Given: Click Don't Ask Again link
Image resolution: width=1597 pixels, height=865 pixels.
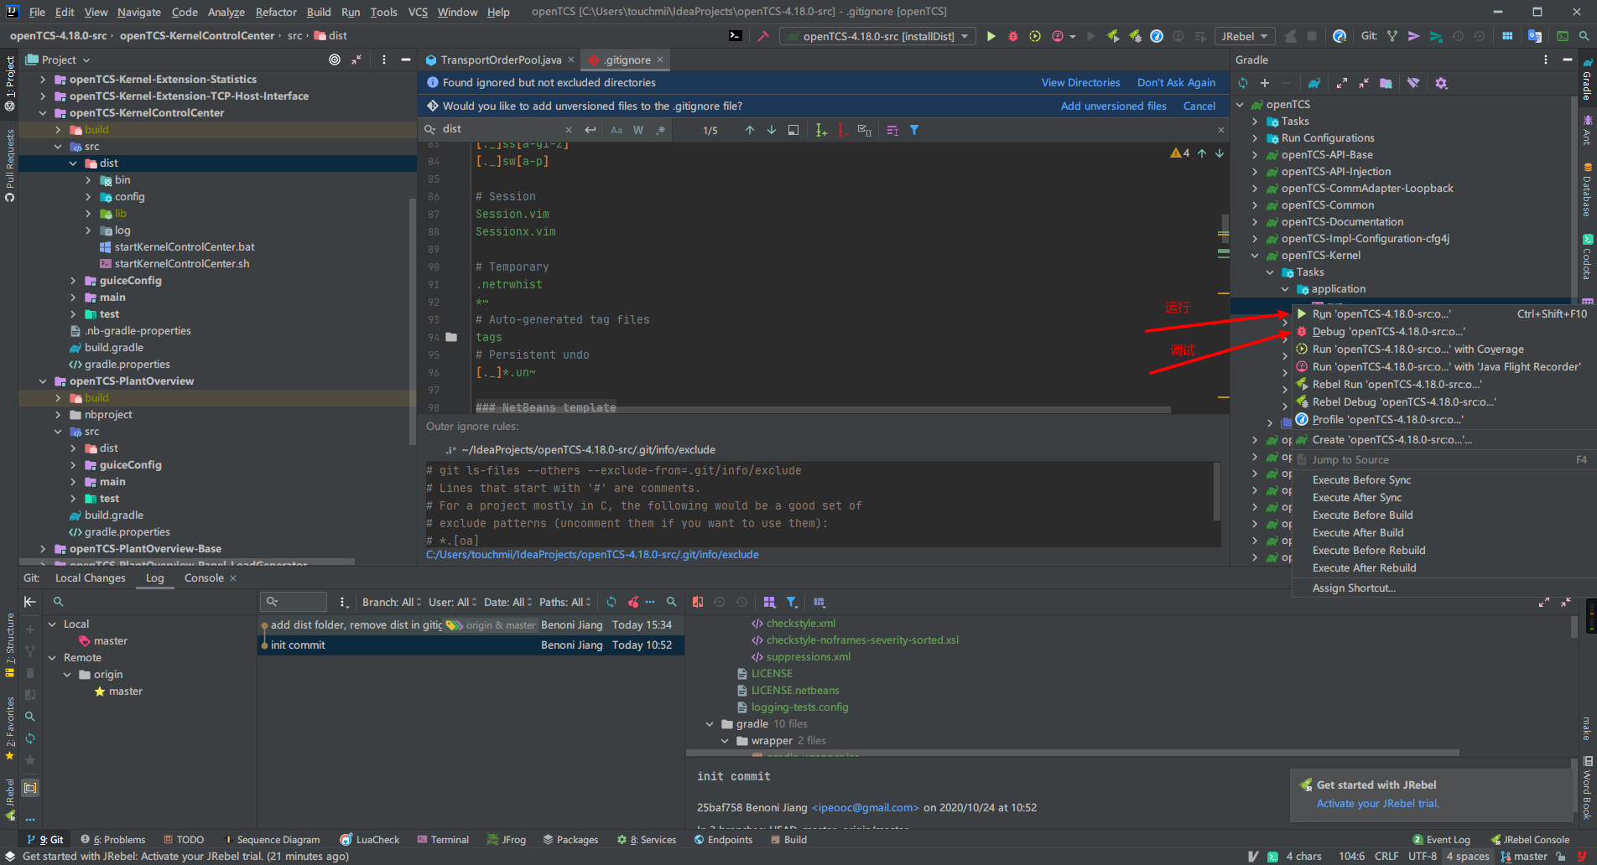Looking at the screenshot, I should 1176,82.
